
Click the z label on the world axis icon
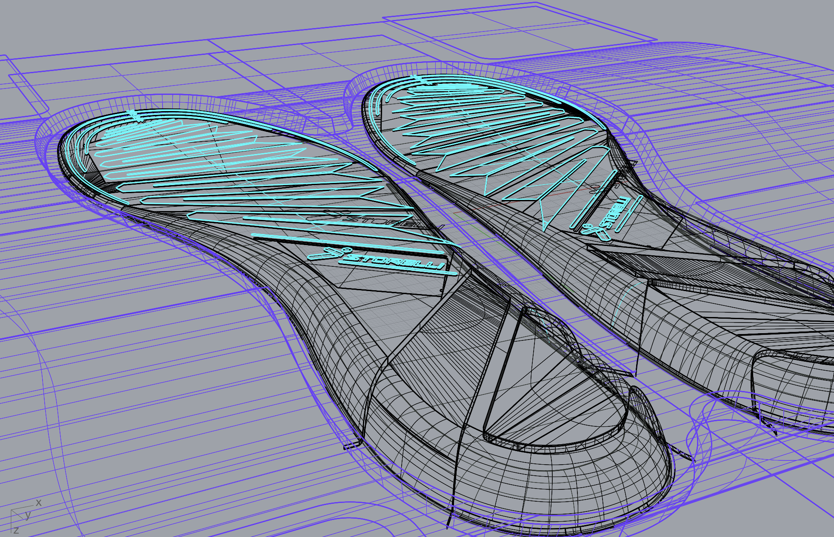pos(16,530)
